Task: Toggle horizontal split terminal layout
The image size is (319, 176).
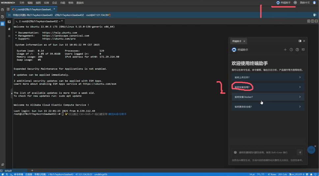Action: tap(316, 21)
